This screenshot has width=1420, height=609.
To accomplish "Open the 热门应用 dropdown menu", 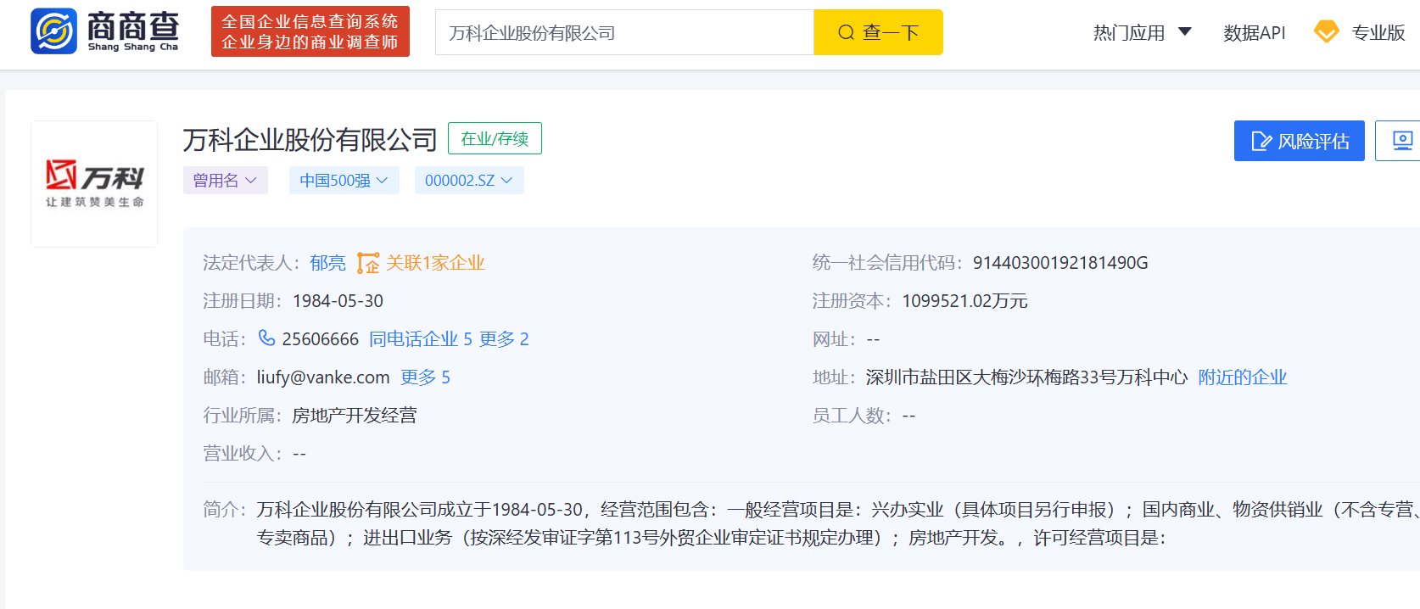I will (1142, 33).
